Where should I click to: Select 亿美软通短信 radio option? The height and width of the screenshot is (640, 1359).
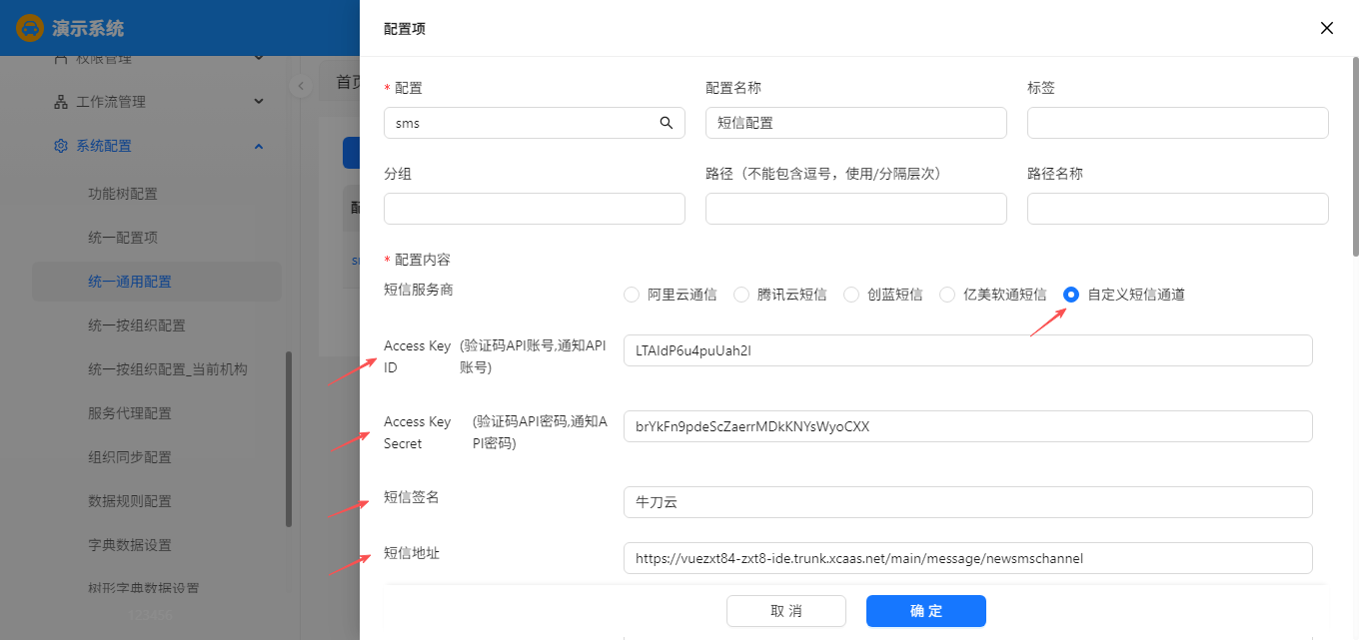pyautogui.click(x=947, y=295)
